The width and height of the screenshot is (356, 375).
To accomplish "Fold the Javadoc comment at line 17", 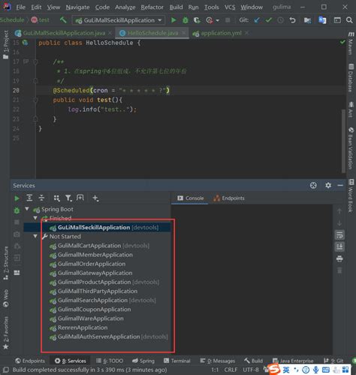I will tap(35, 62).
